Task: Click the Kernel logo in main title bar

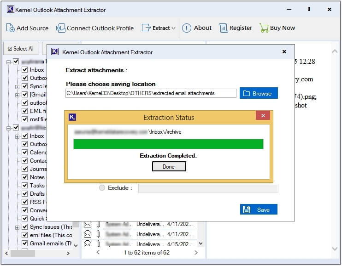Action: pyautogui.click(x=11, y=9)
